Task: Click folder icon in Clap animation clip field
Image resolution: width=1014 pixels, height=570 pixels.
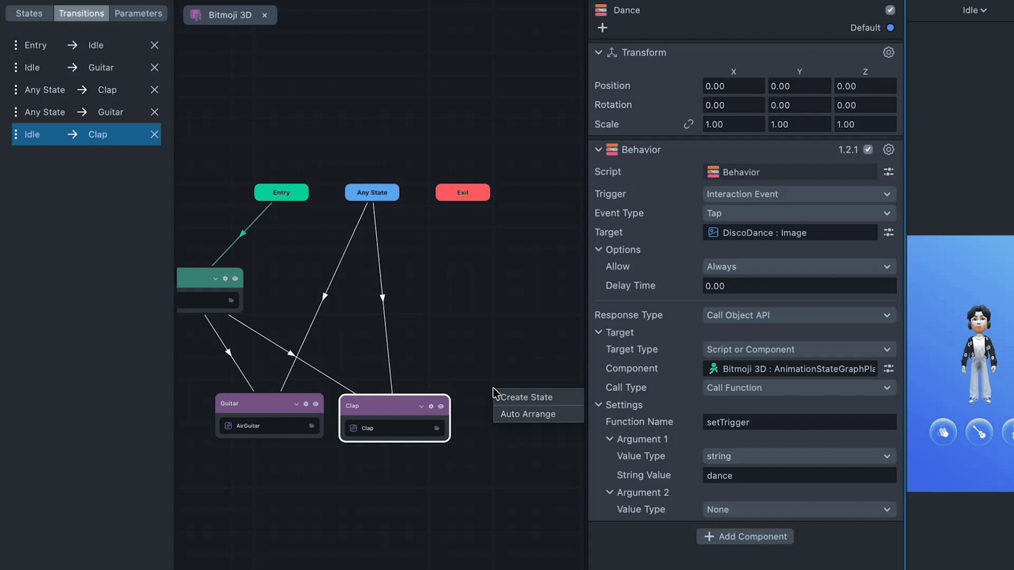Action: (437, 429)
